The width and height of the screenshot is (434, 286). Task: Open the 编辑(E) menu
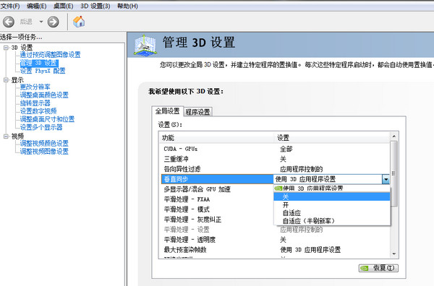37,6
